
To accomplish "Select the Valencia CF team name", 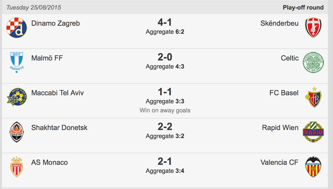I will pyautogui.click(x=279, y=162).
